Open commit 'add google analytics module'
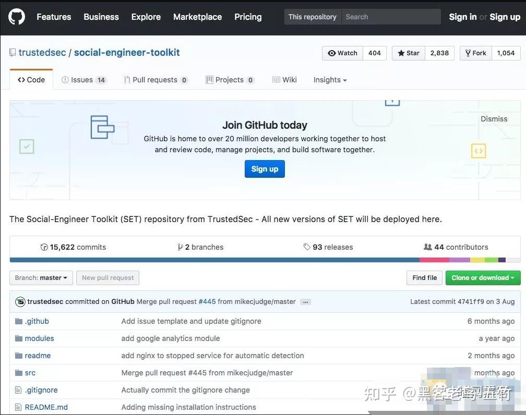The image size is (526, 415). coord(171,338)
